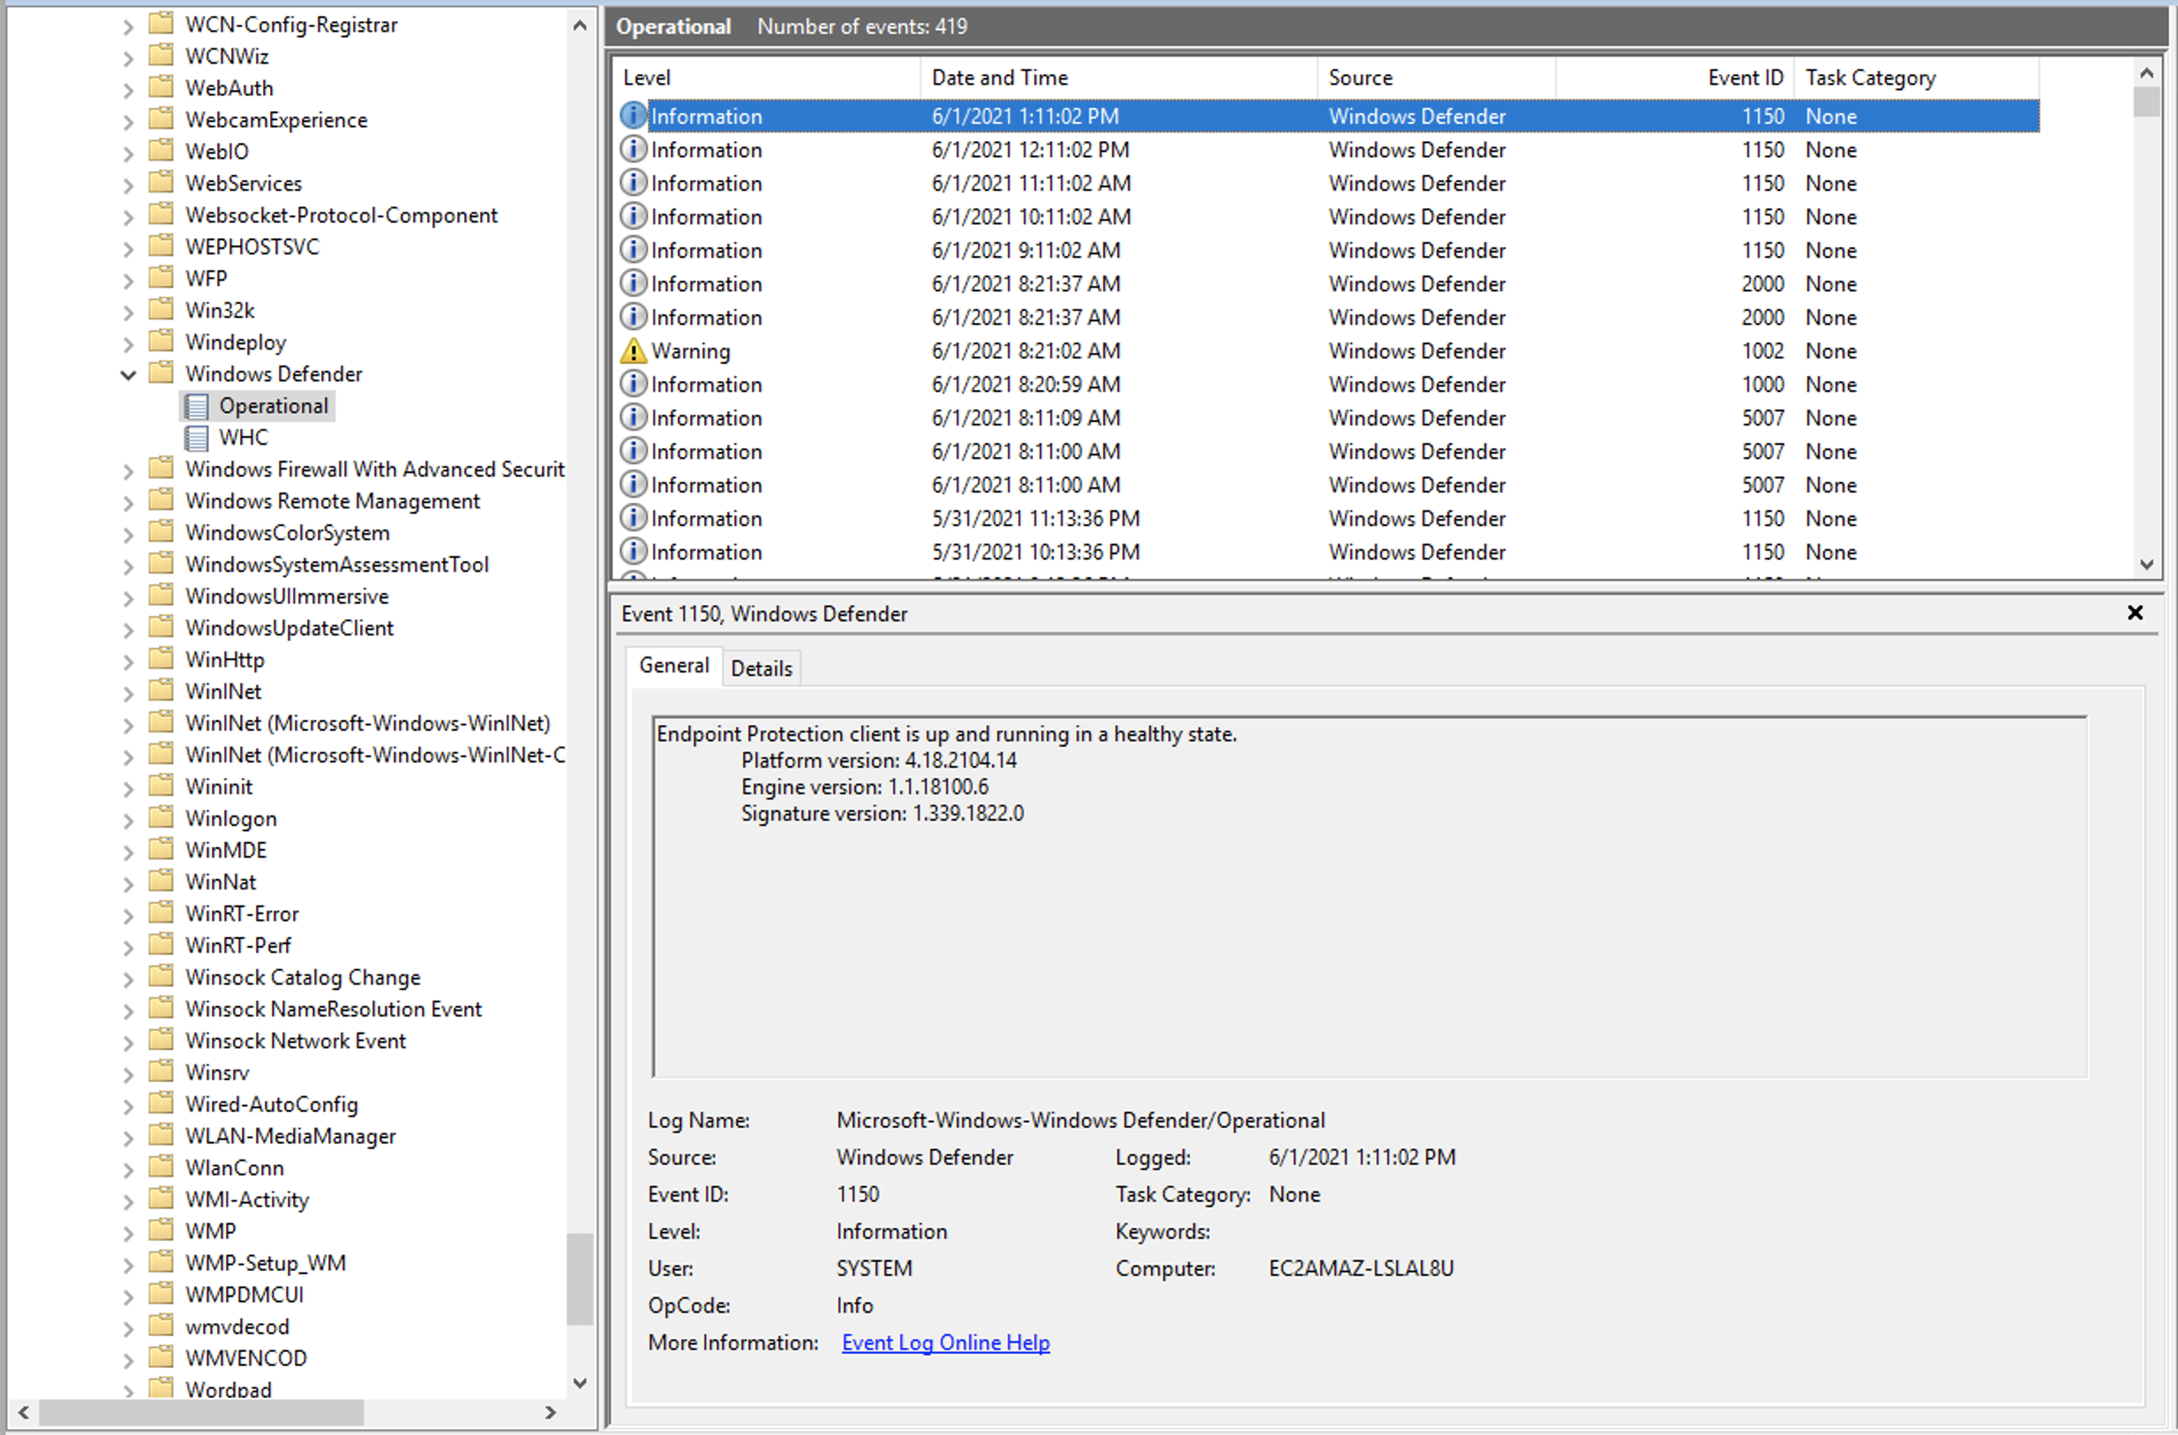Sort events by the Date and Time column

(999, 77)
